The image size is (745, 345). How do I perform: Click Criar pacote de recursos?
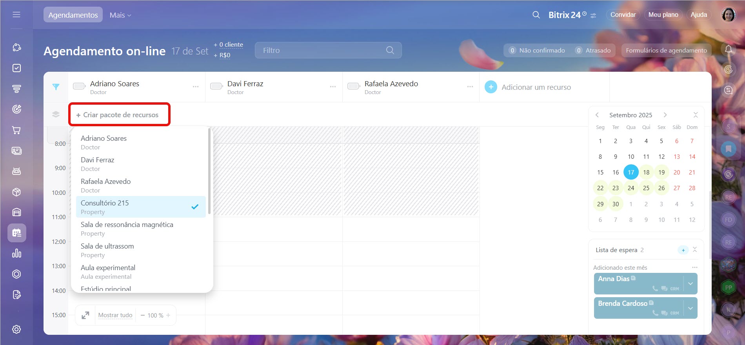pos(118,115)
